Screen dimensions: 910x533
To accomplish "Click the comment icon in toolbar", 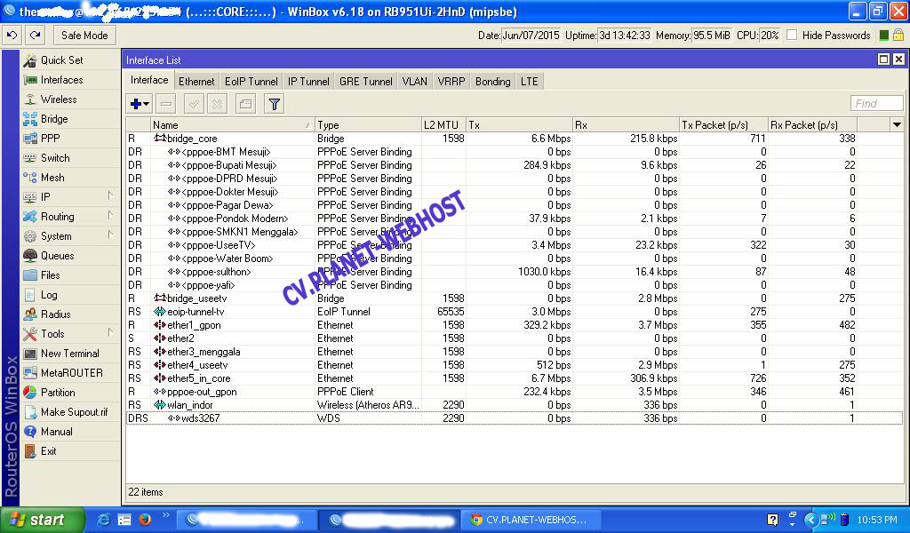I will (245, 104).
